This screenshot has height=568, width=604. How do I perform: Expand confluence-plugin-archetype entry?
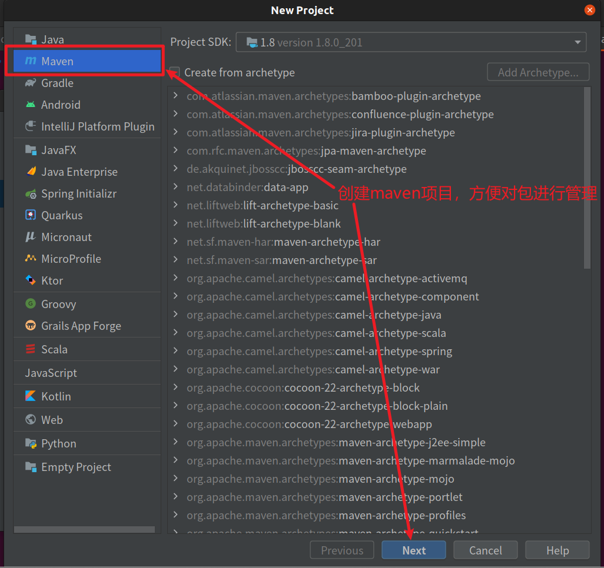point(175,113)
